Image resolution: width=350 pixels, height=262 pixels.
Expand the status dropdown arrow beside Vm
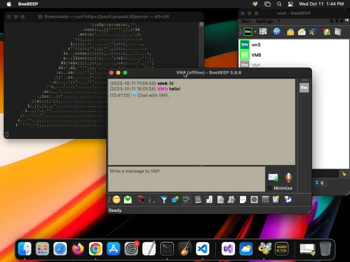[255, 32]
